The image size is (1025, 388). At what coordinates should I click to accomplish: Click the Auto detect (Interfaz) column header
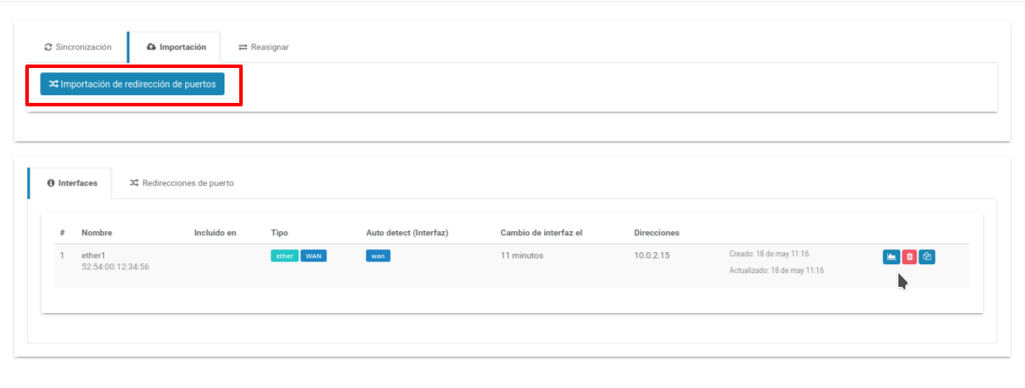coord(407,233)
